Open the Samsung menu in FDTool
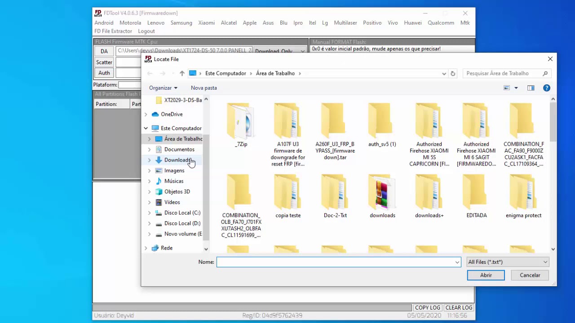The image size is (575, 323). 181,23
